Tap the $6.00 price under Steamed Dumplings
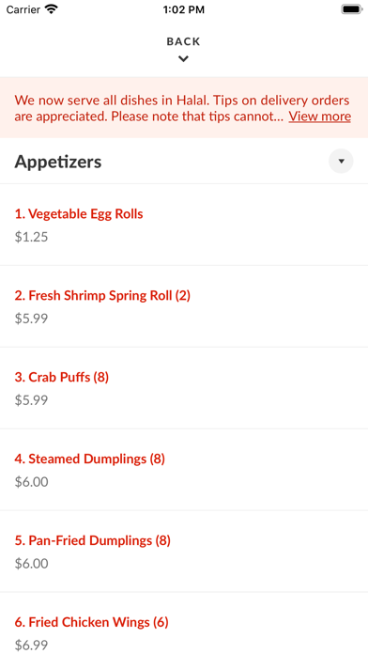Screen dimensions: 368x654 point(31,482)
